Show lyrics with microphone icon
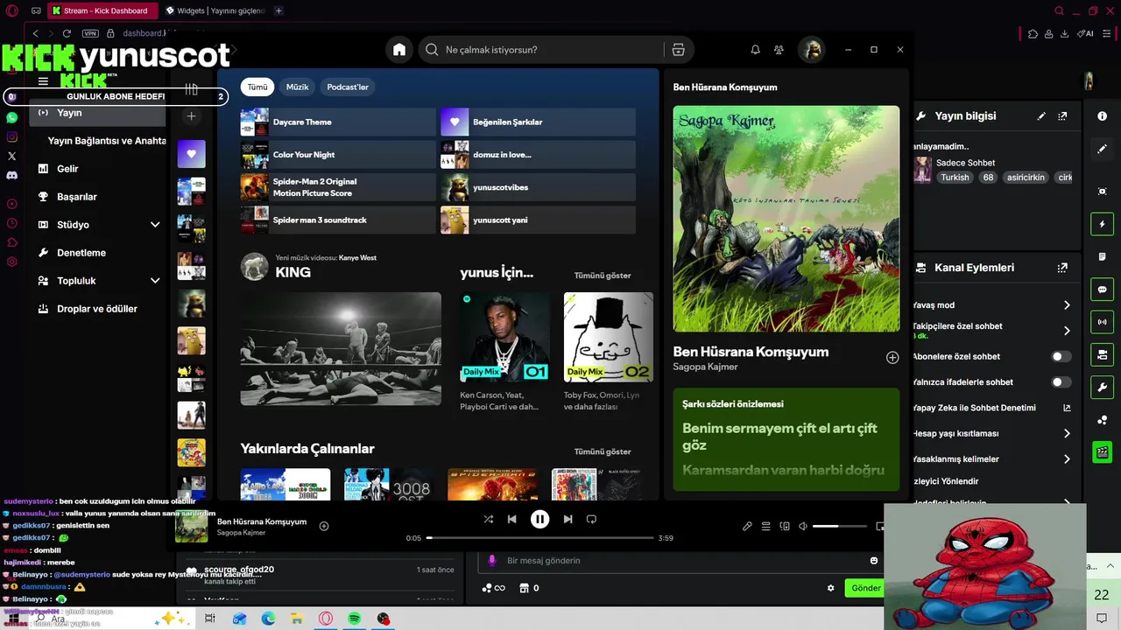 (747, 526)
